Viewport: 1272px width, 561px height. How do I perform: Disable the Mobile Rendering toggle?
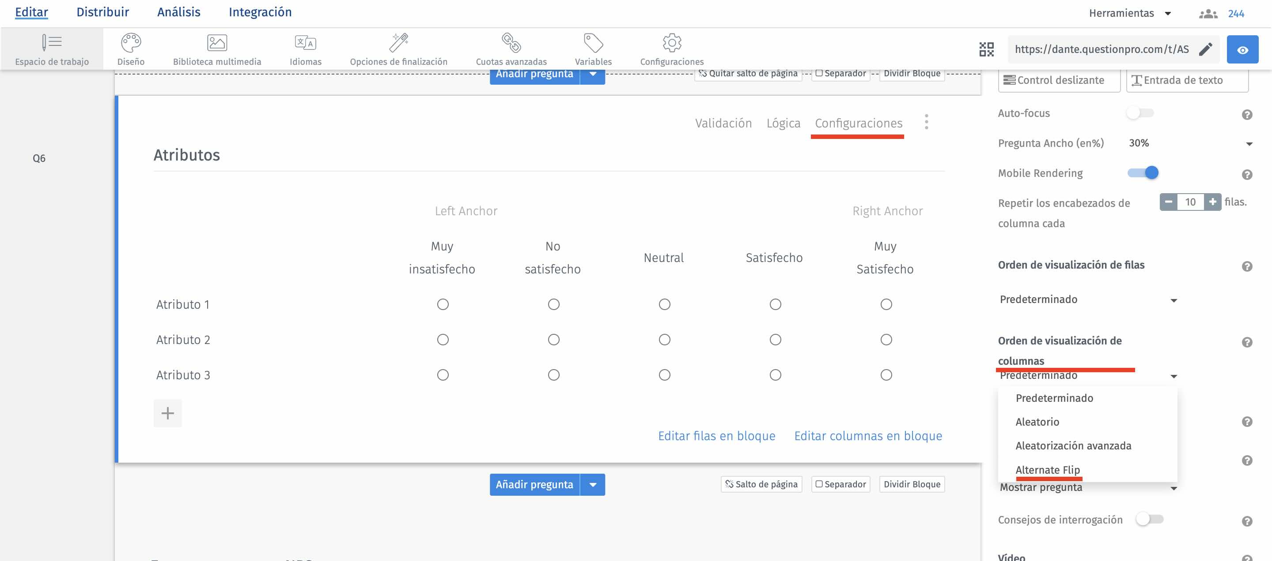1143,172
